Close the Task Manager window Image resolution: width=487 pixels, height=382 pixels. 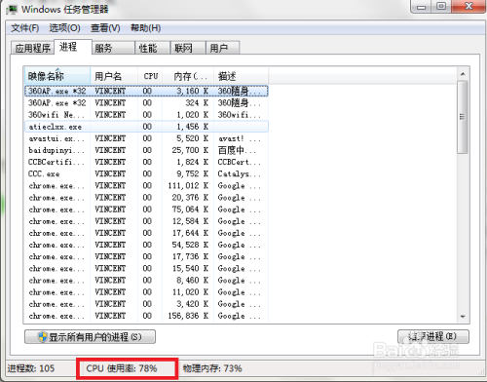click(x=468, y=7)
